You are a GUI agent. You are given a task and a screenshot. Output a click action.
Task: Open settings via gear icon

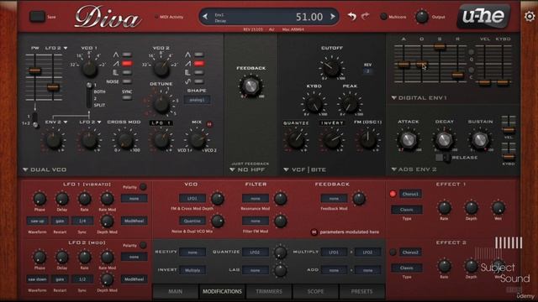[x=530, y=16]
